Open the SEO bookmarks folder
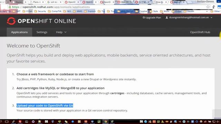This screenshot has height=124, width=221. pos(67,11)
